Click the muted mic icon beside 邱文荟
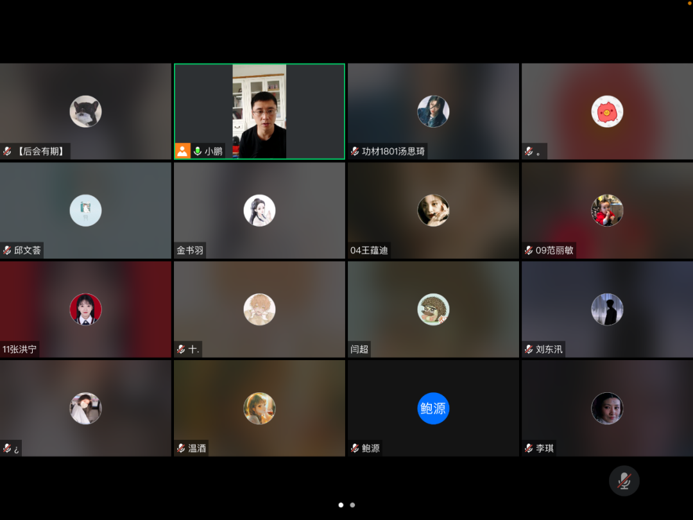 pos(7,250)
